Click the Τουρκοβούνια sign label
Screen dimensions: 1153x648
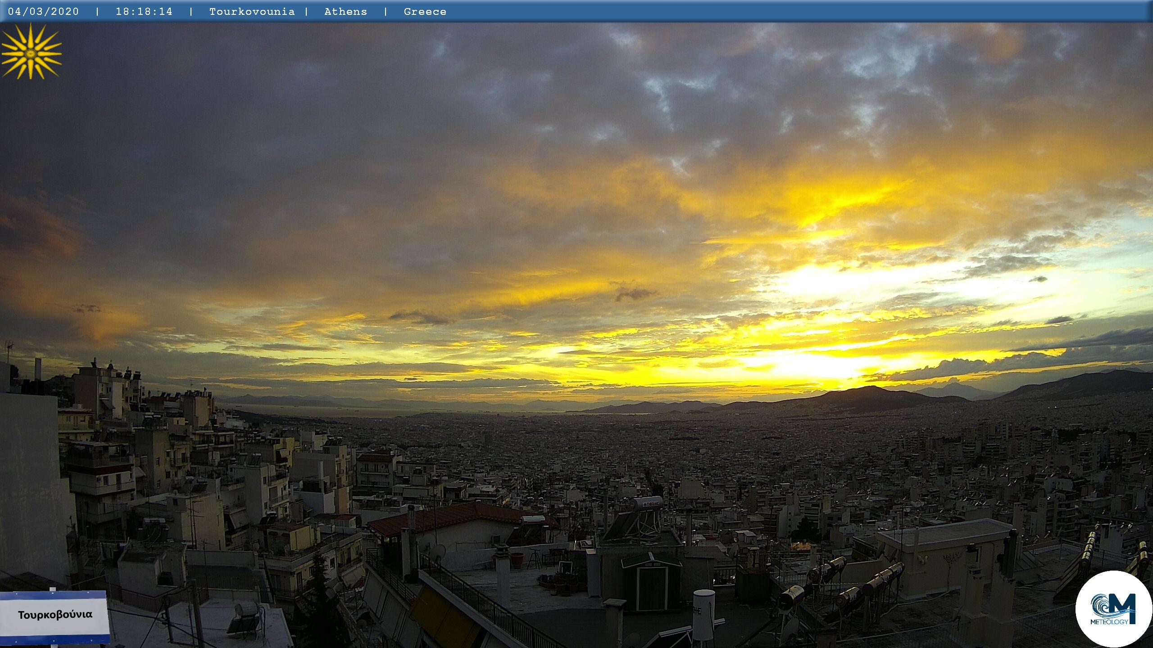click(55, 615)
